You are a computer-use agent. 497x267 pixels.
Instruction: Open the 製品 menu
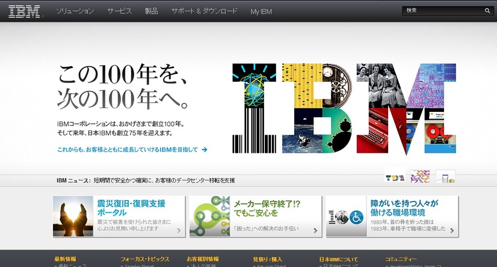tap(151, 11)
